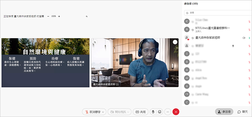The width and height of the screenshot is (252, 117).
Task: Click the participant search field
Action: pyautogui.click(x=218, y=13)
